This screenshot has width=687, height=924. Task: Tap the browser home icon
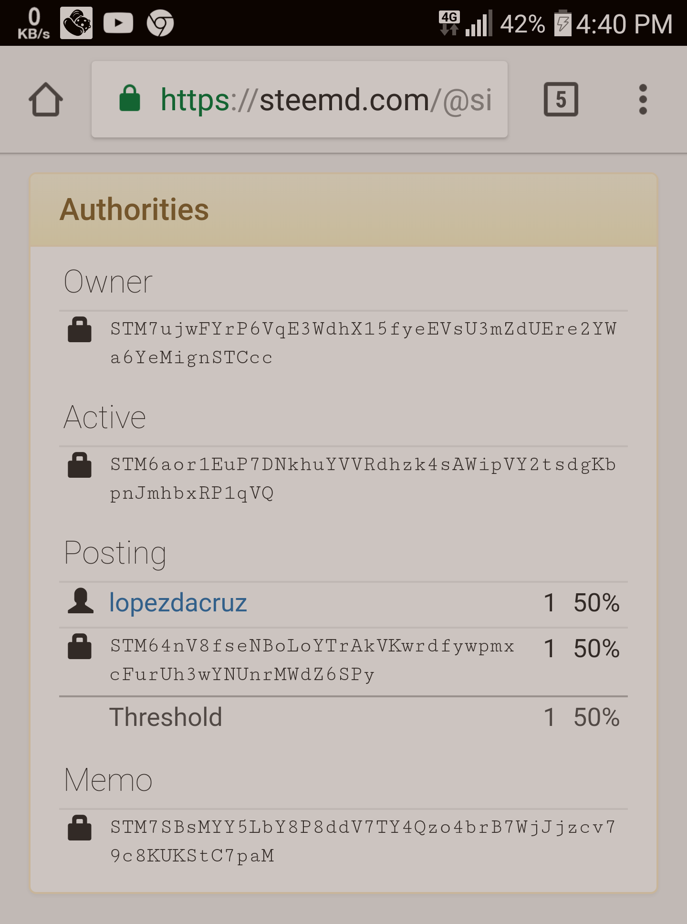coord(46,100)
